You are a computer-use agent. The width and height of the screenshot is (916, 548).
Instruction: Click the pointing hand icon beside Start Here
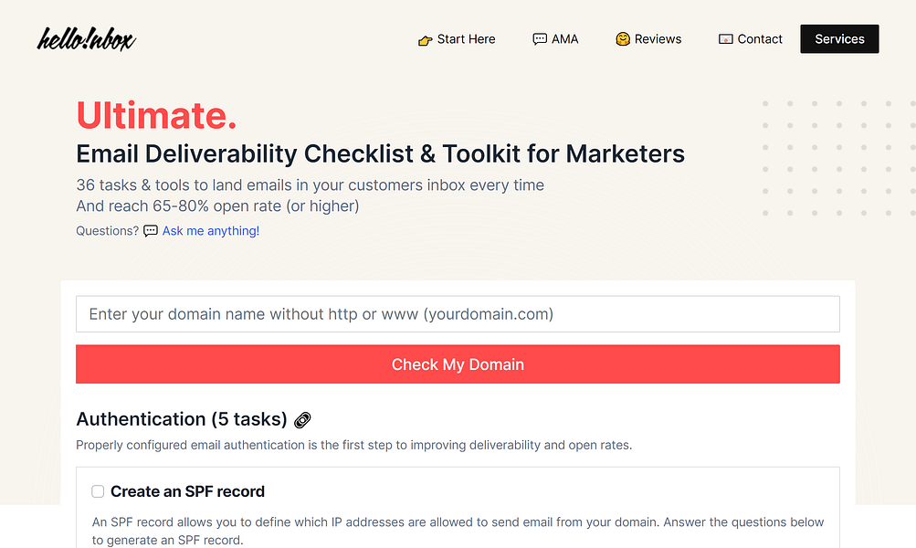tap(425, 40)
